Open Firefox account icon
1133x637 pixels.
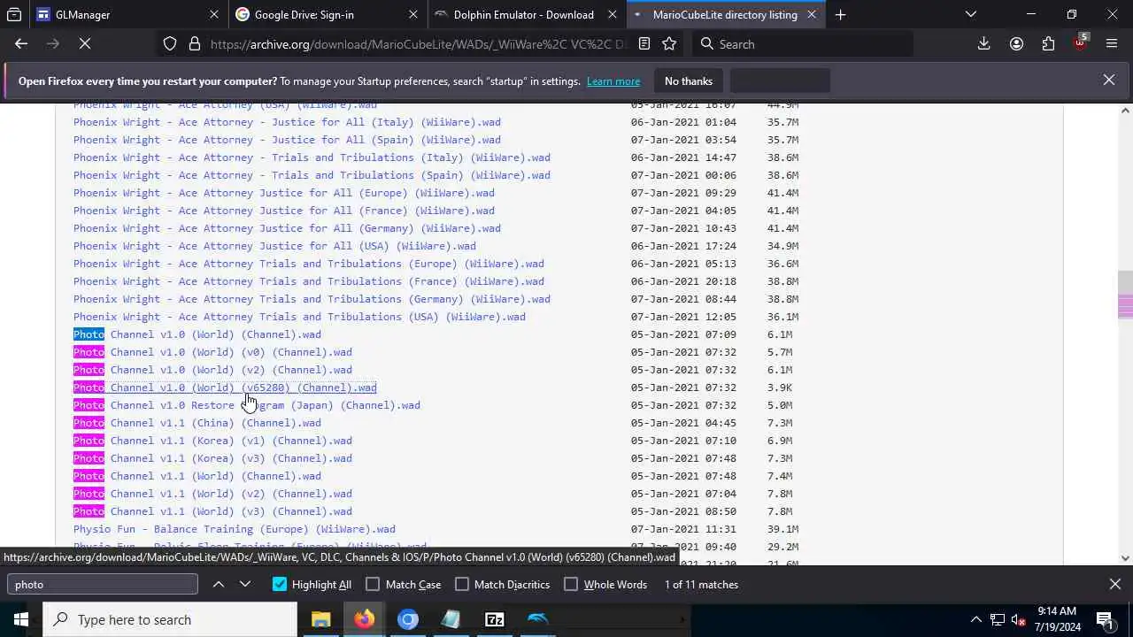click(x=1016, y=43)
